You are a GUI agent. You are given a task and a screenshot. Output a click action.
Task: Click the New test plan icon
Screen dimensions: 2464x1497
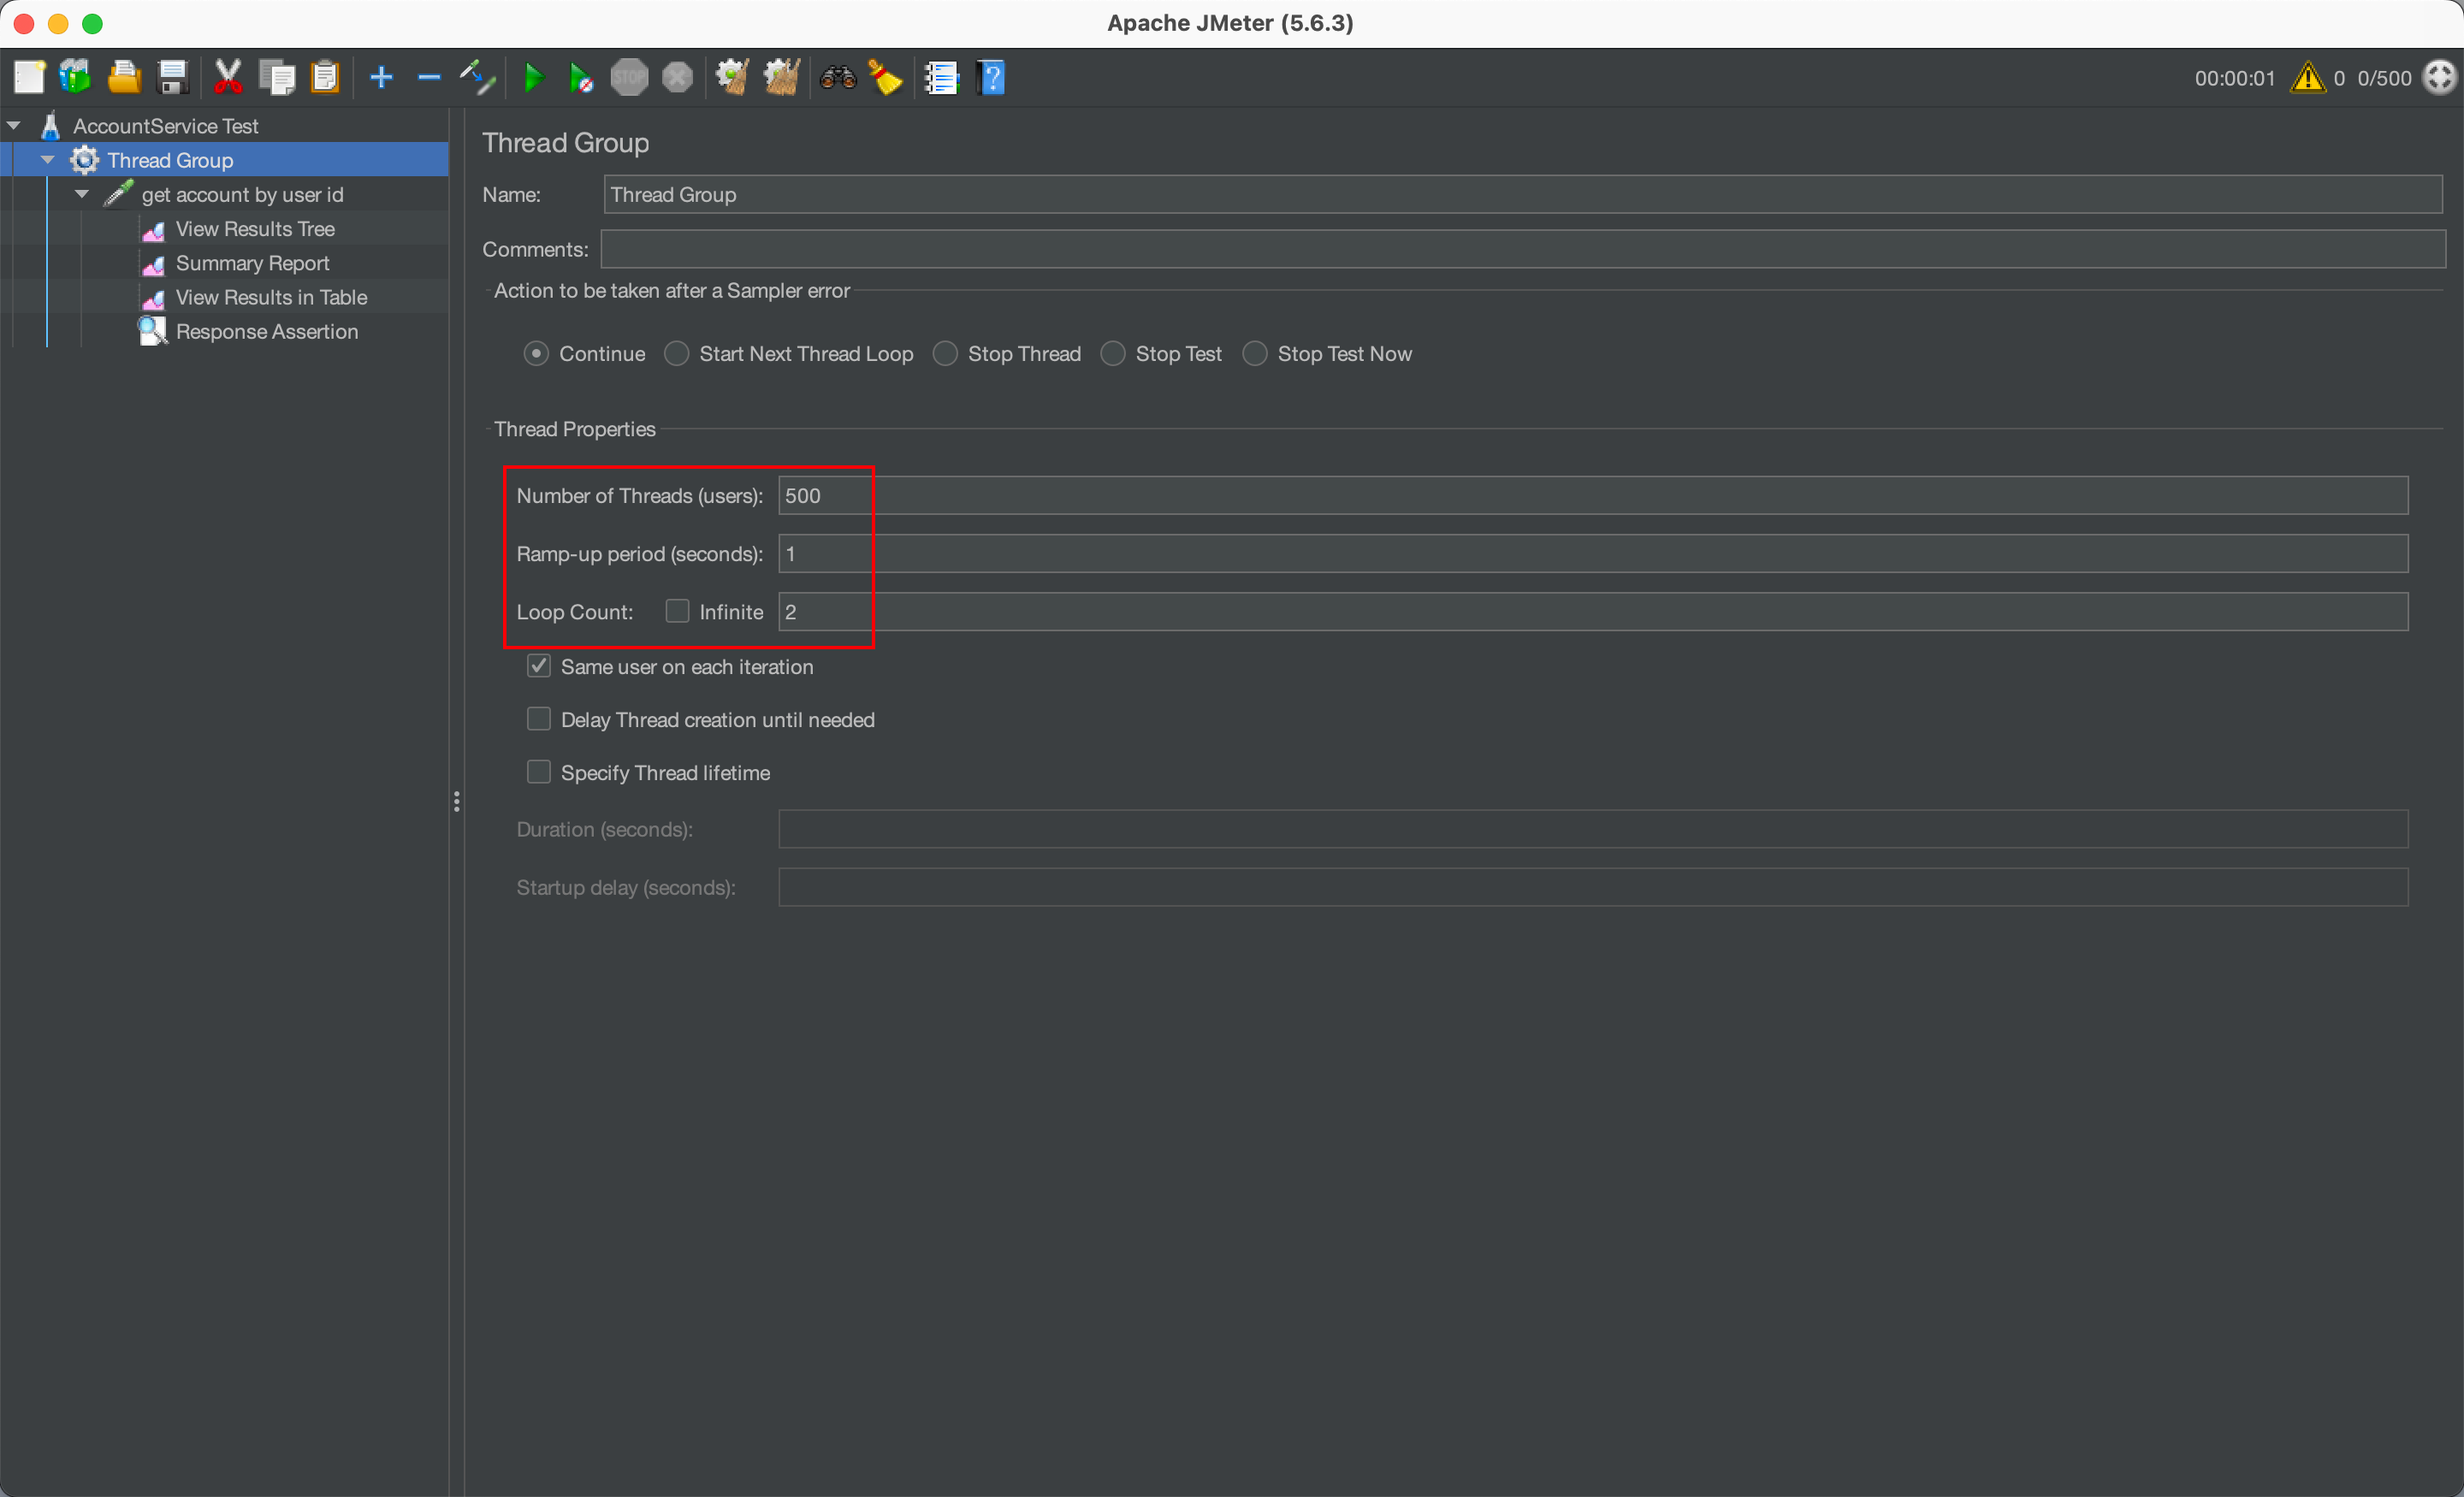[28, 77]
